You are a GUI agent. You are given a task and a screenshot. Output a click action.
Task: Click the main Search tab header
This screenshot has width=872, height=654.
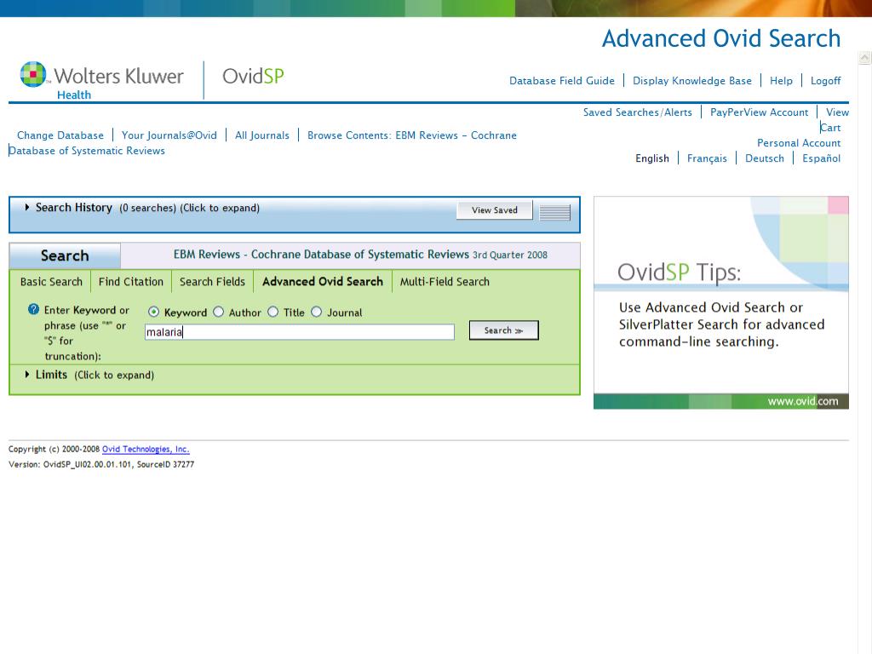65,255
